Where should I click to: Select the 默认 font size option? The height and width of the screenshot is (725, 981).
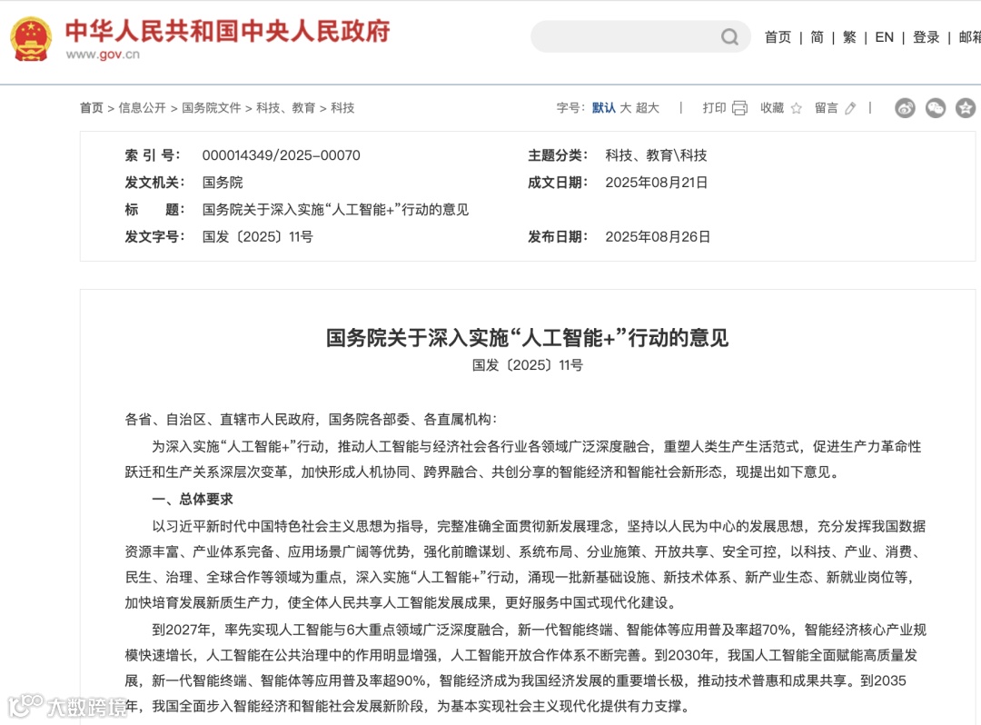[603, 107]
